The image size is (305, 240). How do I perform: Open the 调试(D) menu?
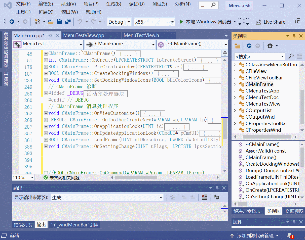point(137,4)
